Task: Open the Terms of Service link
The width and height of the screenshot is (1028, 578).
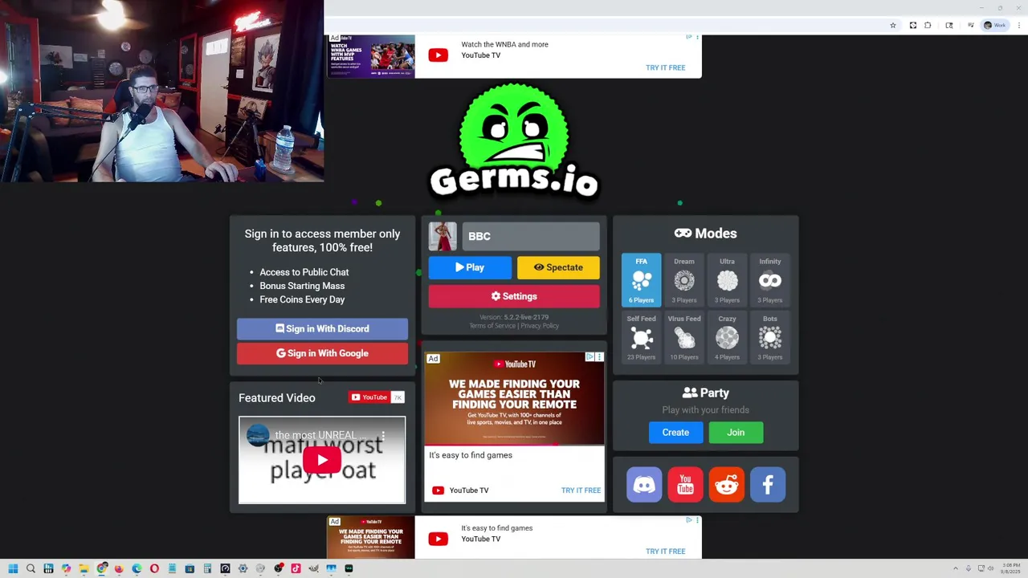Action: [x=492, y=326]
